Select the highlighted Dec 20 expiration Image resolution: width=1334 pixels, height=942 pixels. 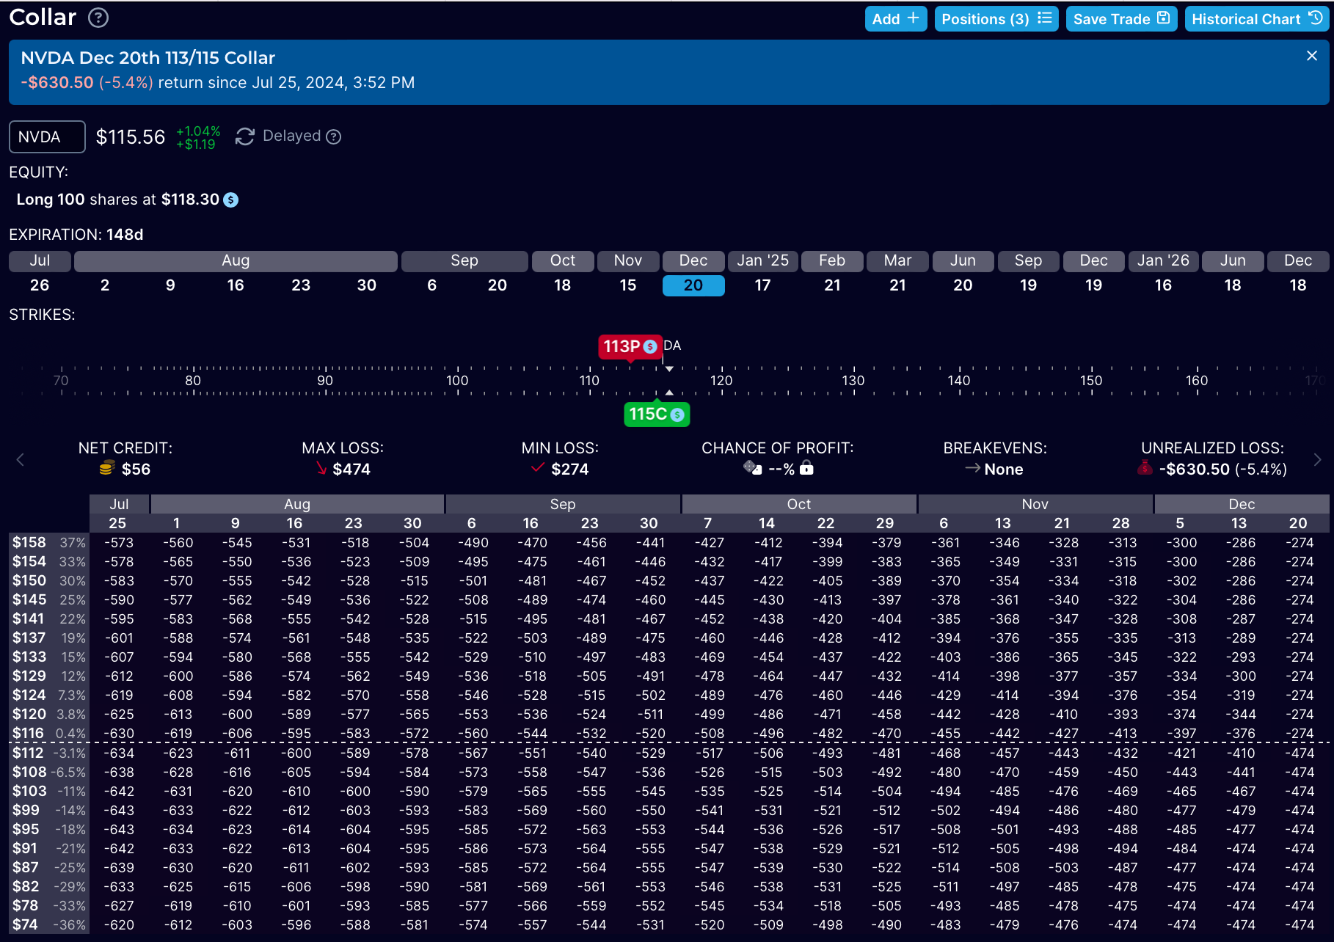tap(693, 285)
